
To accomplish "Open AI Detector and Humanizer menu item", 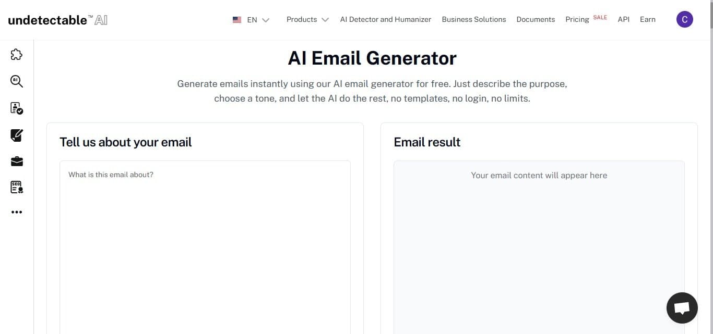I will (385, 20).
